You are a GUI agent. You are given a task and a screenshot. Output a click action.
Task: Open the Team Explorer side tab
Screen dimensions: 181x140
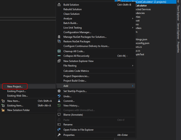pyautogui.click(x=178, y=13)
